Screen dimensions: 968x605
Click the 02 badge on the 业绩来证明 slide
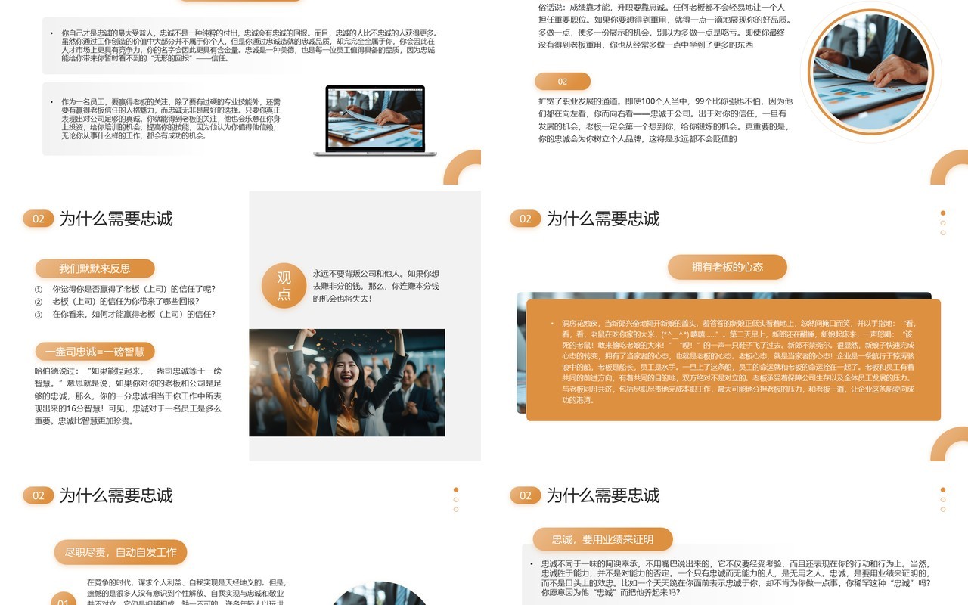[526, 495]
